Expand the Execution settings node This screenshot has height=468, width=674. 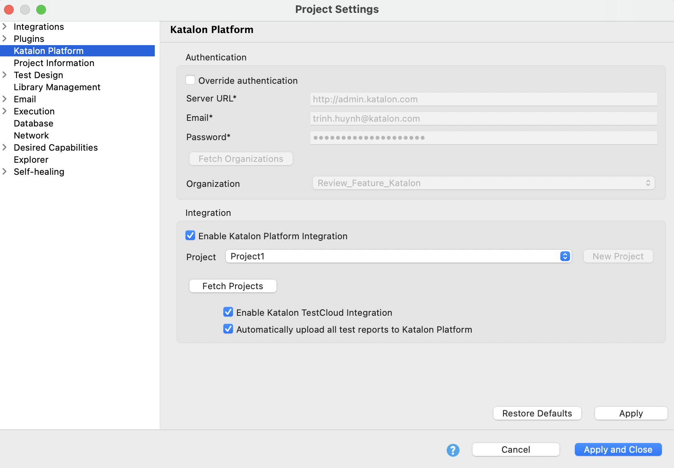click(5, 111)
